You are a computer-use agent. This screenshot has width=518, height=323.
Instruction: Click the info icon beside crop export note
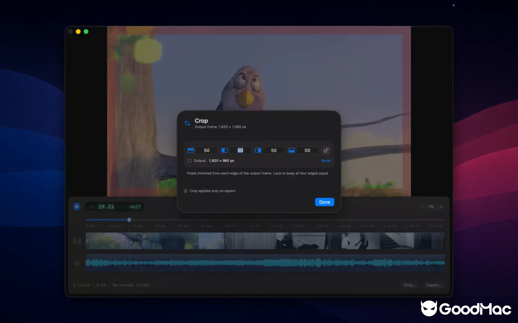pyautogui.click(x=186, y=191)
